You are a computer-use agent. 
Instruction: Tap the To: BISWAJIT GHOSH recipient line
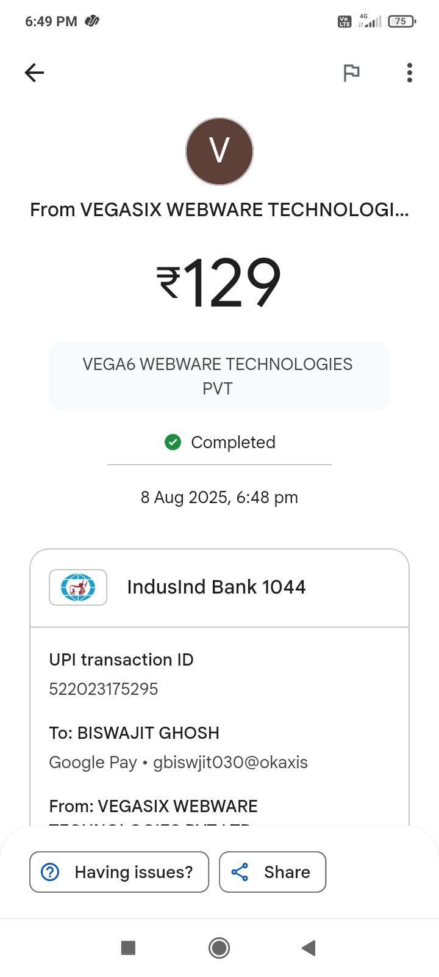coord(134,733)
